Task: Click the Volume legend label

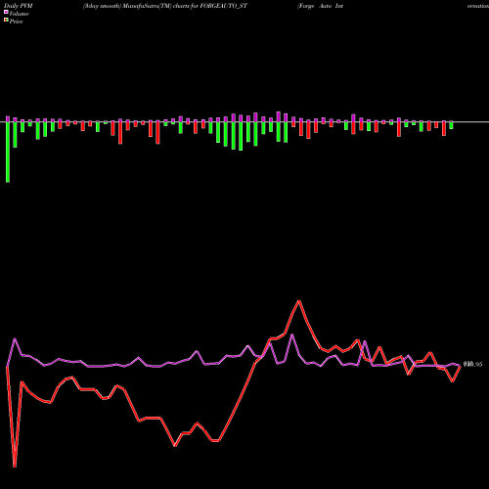Action: [x=19, y=14]
